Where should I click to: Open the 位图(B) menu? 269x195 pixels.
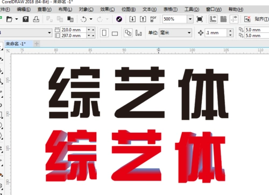[129, 9]
